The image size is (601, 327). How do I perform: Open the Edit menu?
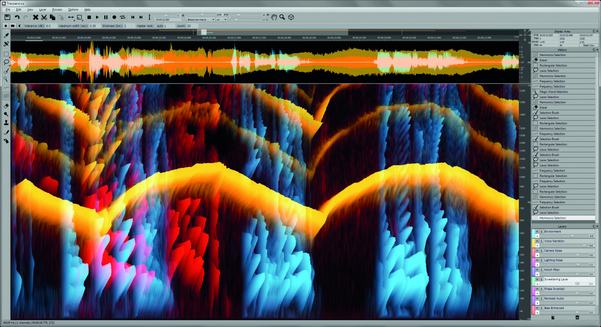point(18,10)
